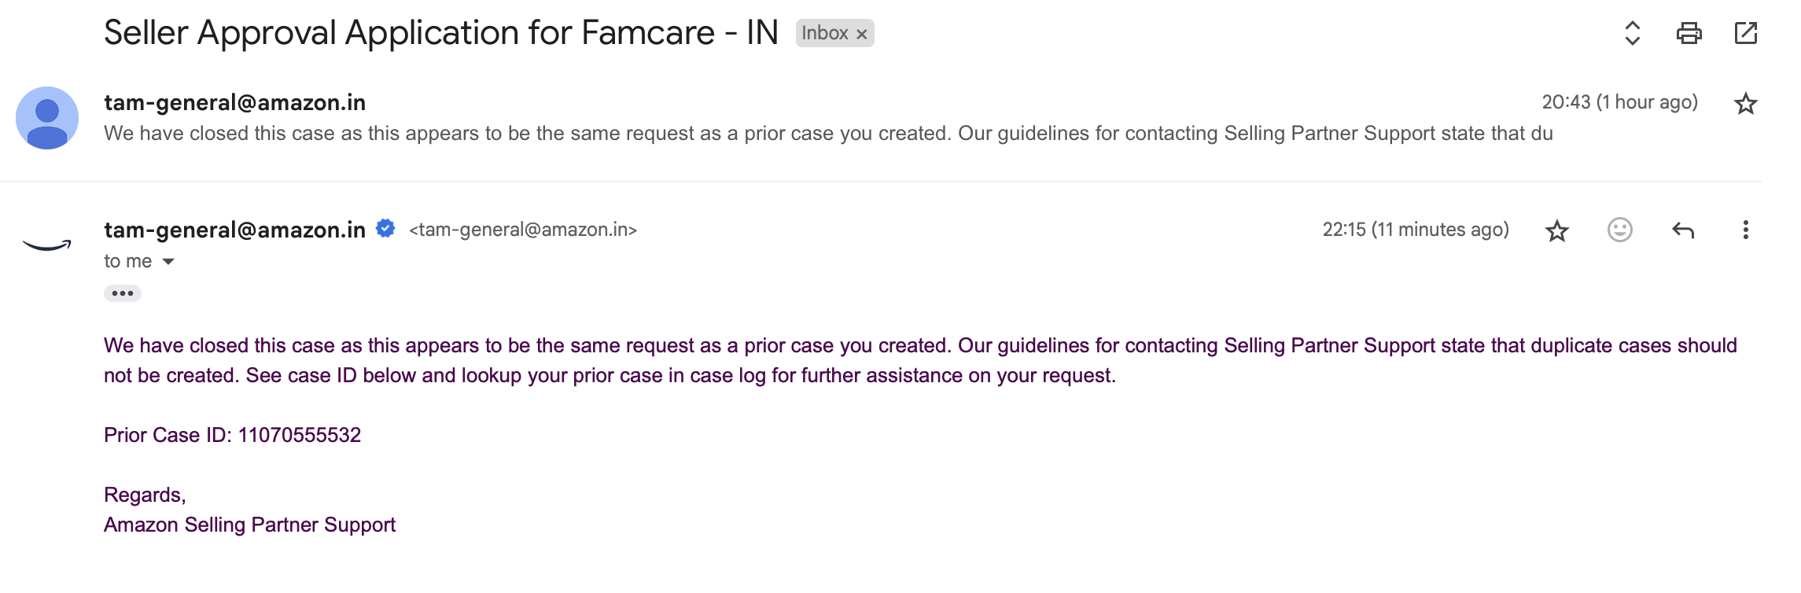
Task: Remove the Inbox label with the x
Action: point(862,34)
